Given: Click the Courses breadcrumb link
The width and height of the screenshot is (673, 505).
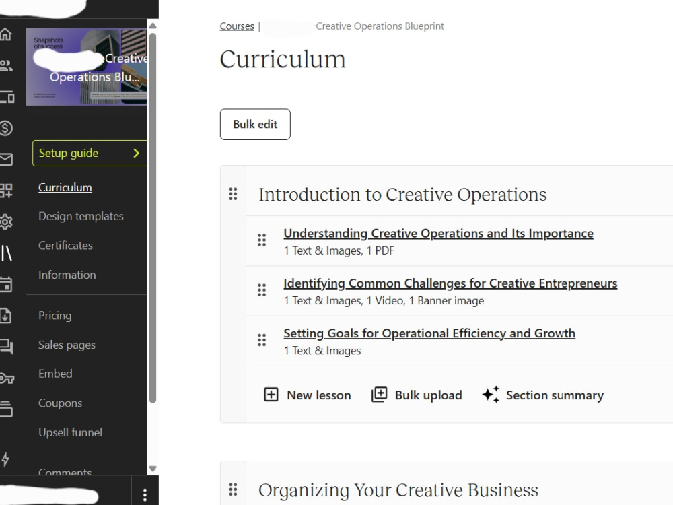Looking at the screenshot, I should pyautogui.click(x=237, y=26).
